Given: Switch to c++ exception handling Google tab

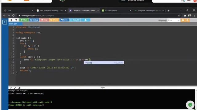Looking at the screenshot, I should pos(51,11).
